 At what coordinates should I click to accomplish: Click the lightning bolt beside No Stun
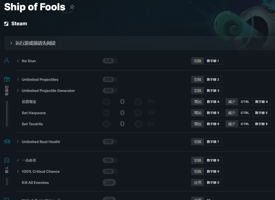point(18,61)
